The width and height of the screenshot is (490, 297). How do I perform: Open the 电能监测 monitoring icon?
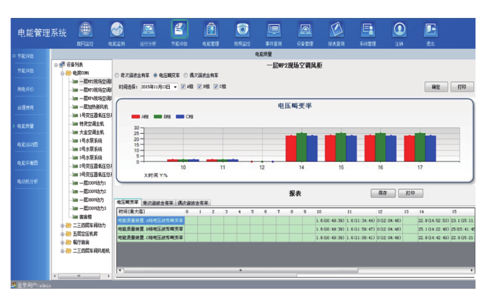[117, 30]
